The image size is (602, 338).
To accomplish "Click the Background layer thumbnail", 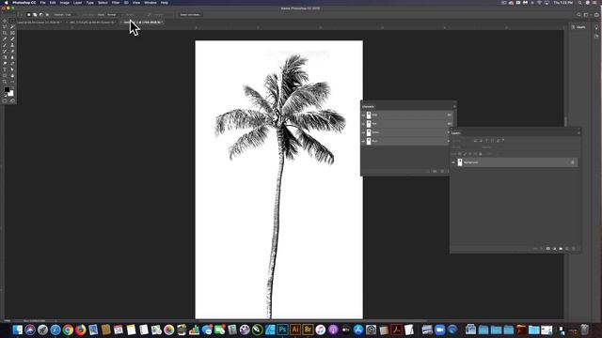I will coord(460,162).
